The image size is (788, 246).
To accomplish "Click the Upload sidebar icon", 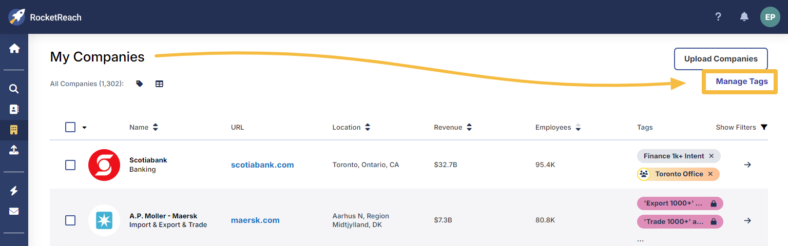I will click(14, 150).
